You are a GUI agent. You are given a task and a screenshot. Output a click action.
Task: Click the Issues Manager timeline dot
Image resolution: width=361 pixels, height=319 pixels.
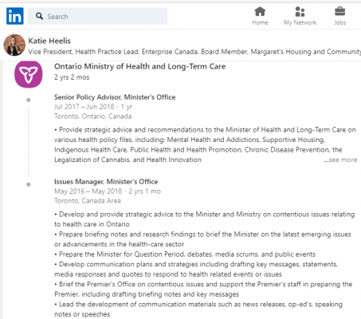[29, 184]
